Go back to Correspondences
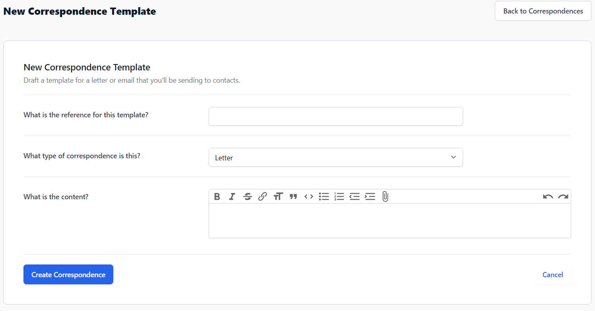595x311 pixels. [x=543, y=11]
